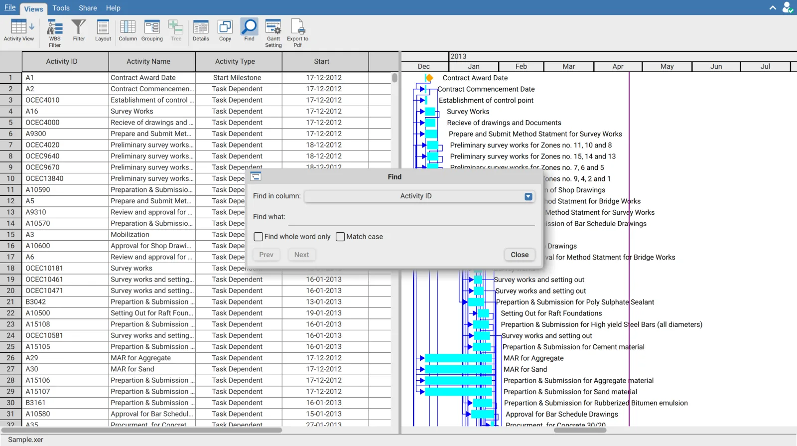This screenshot has height=446, width=797.
Task: Open the Filter tool
Action: point(79,31)
